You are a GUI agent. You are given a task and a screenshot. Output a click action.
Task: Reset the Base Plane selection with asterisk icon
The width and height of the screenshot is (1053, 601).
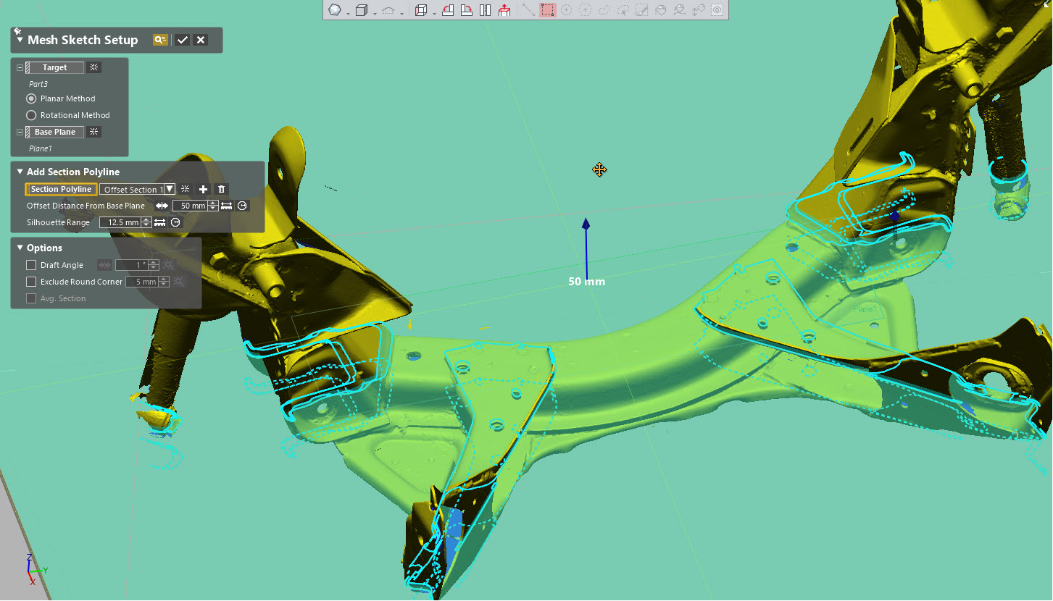click(93, 132)
